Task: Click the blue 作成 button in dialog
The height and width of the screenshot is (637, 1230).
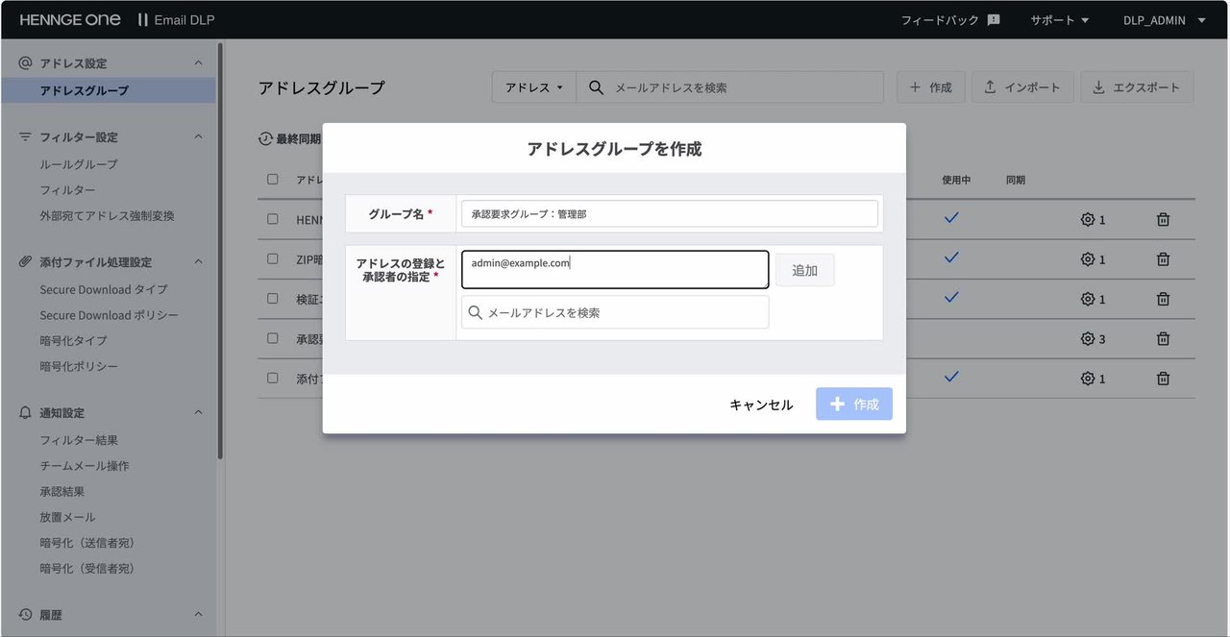Action: click(854, 404)
